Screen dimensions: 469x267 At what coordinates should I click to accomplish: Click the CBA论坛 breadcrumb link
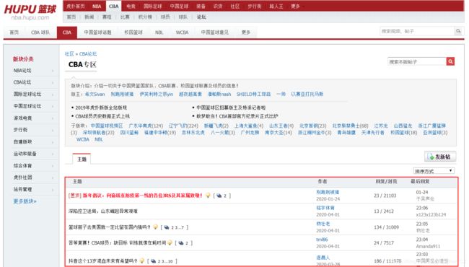[88, 54]
